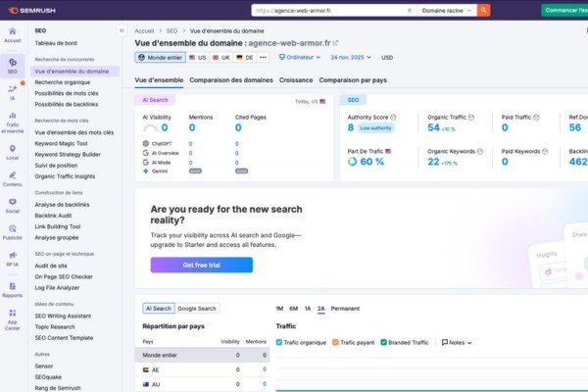
Task: Select the 1M time range
Action: pyautogui.click(x=279, y=309)
